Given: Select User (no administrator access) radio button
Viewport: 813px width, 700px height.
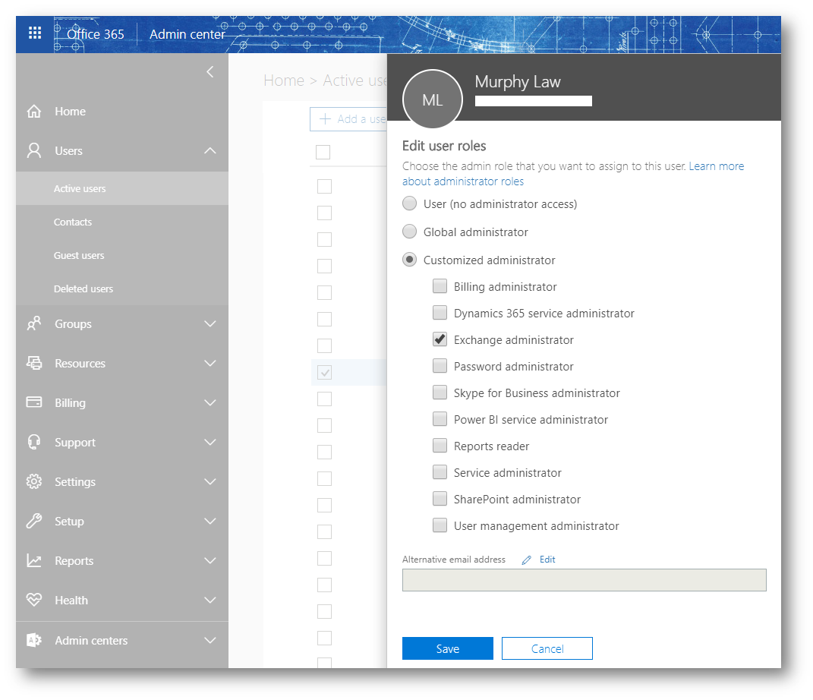Looking at the screenshot, I should click(x=410, y=203).
